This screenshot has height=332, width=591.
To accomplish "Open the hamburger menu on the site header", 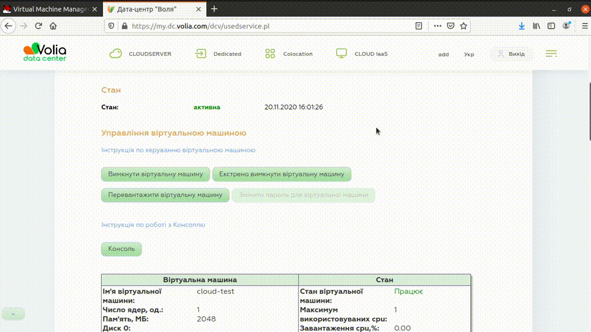I will point(551,53).
